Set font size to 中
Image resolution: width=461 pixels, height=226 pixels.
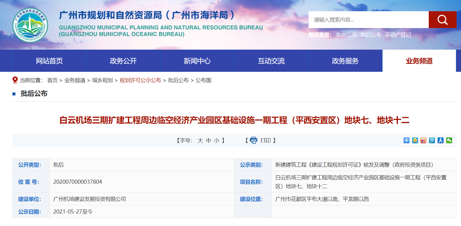point(208,141)
